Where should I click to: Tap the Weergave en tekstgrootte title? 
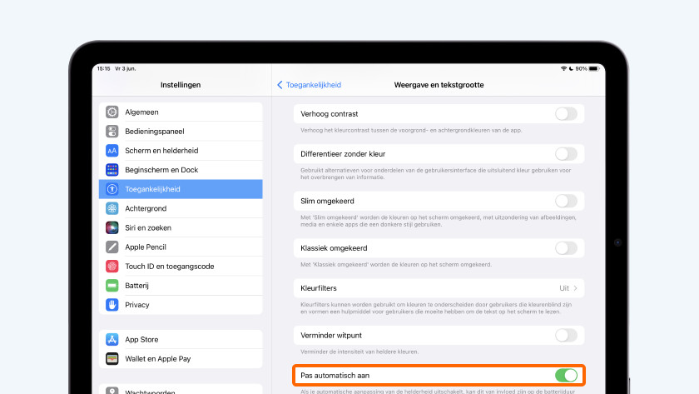click(x=439, y=85)
